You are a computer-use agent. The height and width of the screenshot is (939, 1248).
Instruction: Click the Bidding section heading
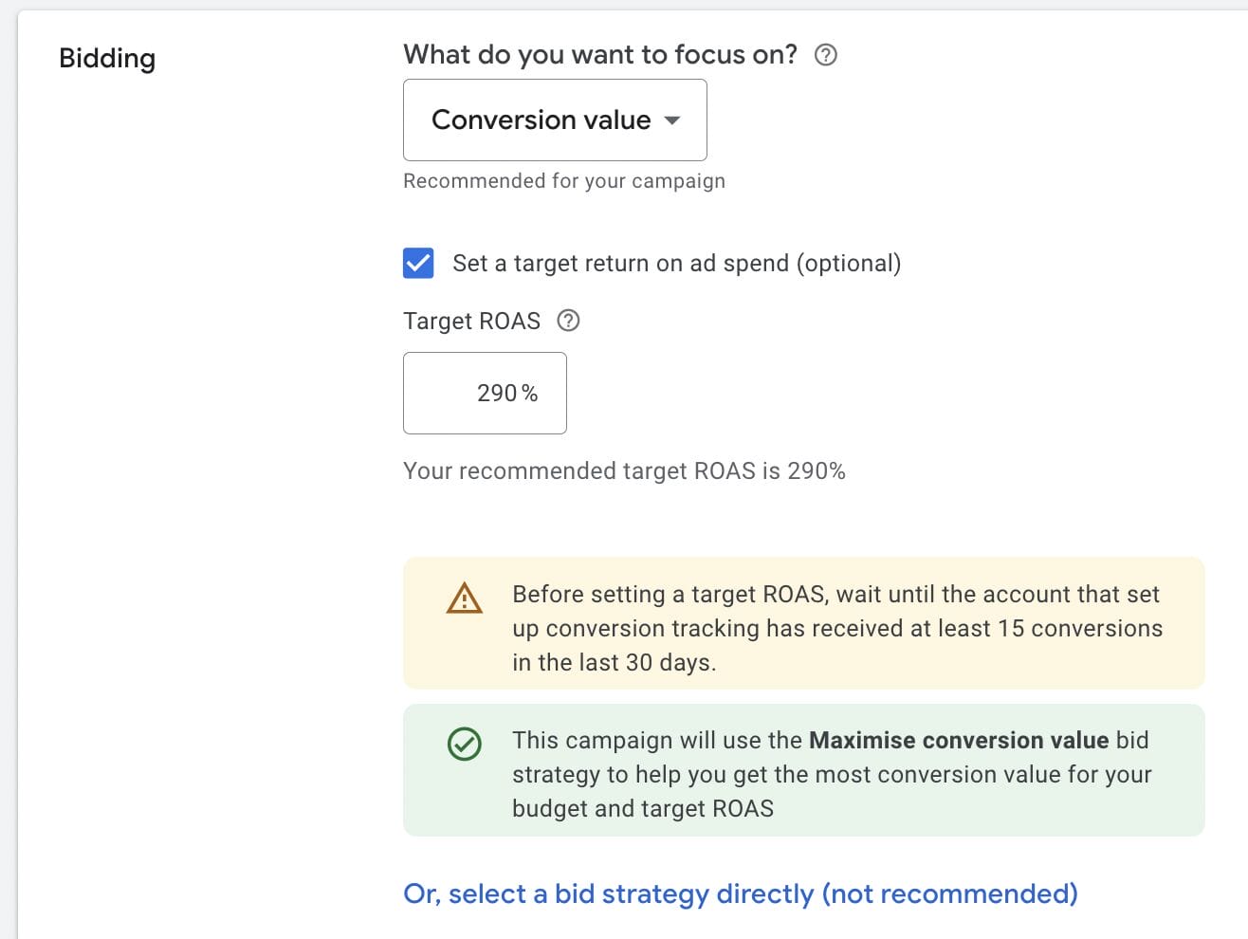pyautogui.click(x=107, y=58)
